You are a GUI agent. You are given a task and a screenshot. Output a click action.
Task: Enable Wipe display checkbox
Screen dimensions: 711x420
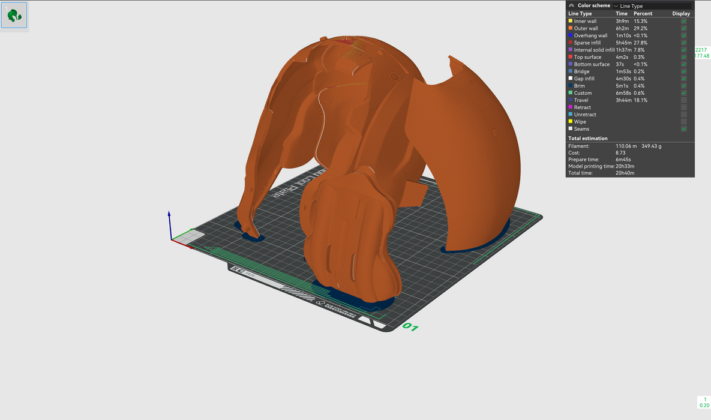point(683,122)
